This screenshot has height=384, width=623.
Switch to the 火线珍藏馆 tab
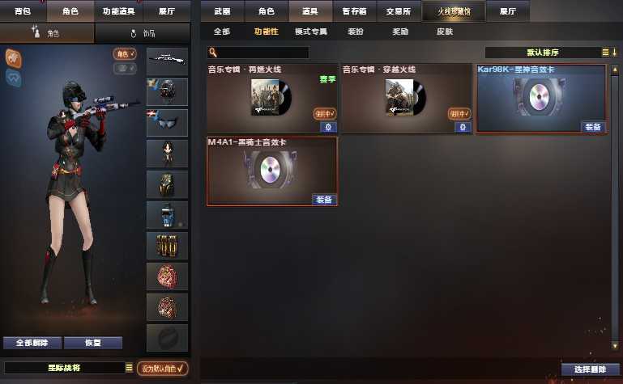click(454, 11)
